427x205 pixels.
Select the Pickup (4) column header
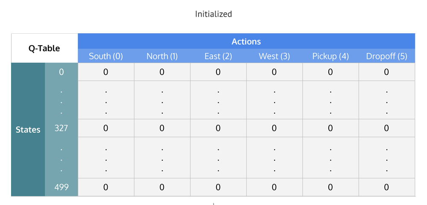[330, 56]
